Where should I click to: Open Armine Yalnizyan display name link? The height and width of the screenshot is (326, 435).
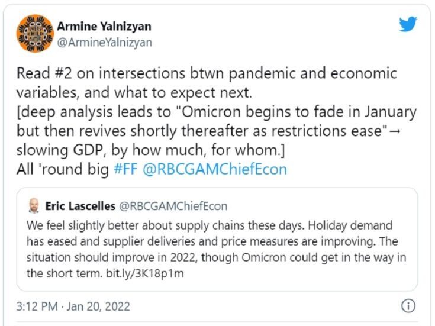point(103,27)
